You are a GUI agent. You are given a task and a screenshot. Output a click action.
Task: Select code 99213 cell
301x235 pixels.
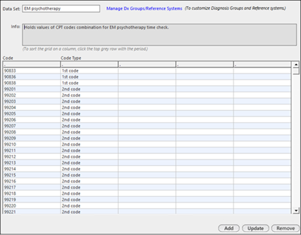click(32, 163)
